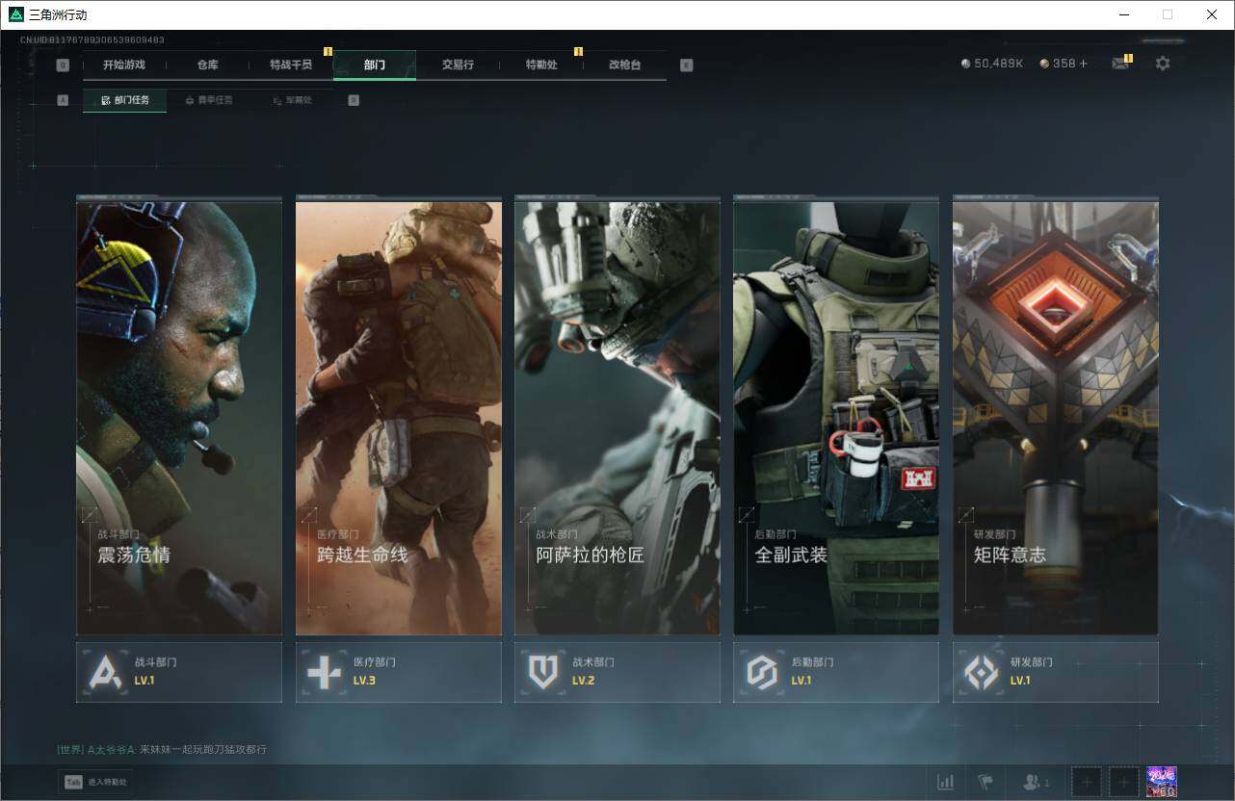The image size is (1235, 801).
Task: Open the 仓库 tab
Action: [207, 65]
